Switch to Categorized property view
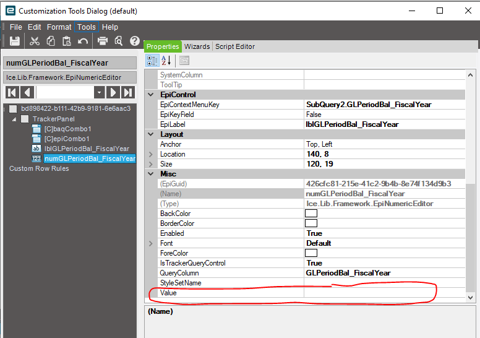The image size is (480, 338). 152,61
